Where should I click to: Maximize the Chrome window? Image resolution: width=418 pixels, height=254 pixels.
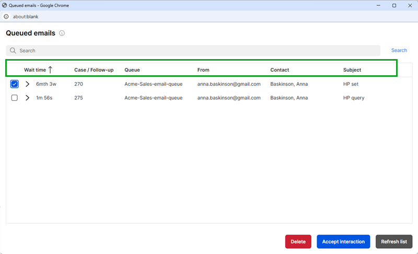pos(394,5)
